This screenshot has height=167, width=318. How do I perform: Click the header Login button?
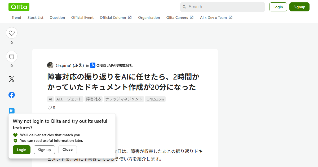coord(278,7)
